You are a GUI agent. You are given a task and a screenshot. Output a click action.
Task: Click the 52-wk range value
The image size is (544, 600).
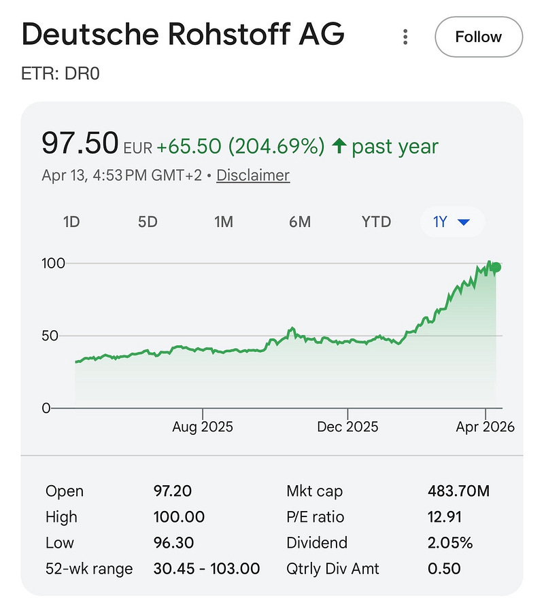(207, 569)
